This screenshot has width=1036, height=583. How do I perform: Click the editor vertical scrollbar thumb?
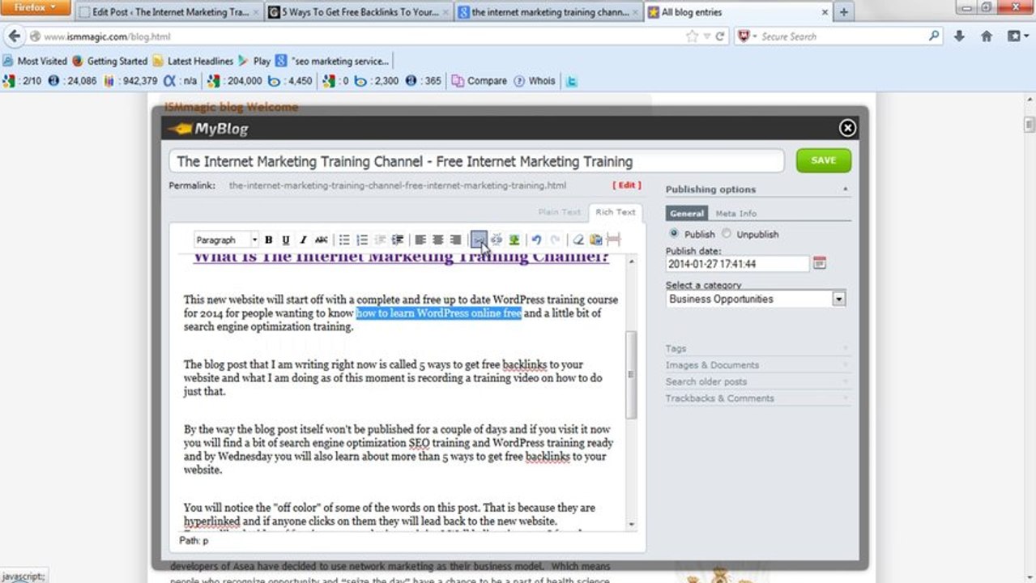632,374
